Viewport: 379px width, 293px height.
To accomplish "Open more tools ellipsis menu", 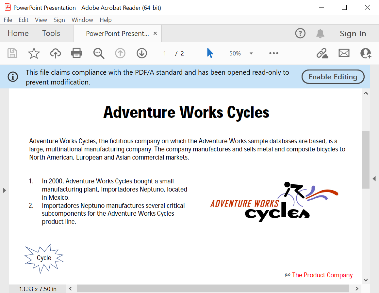I will coord(273,53).
